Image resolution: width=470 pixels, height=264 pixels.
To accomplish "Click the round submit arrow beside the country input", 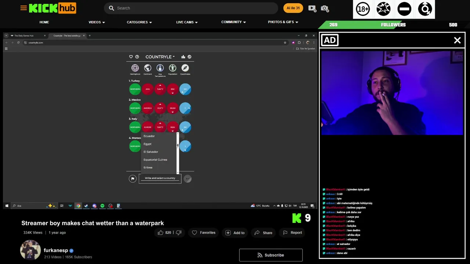I will (188, 179).
